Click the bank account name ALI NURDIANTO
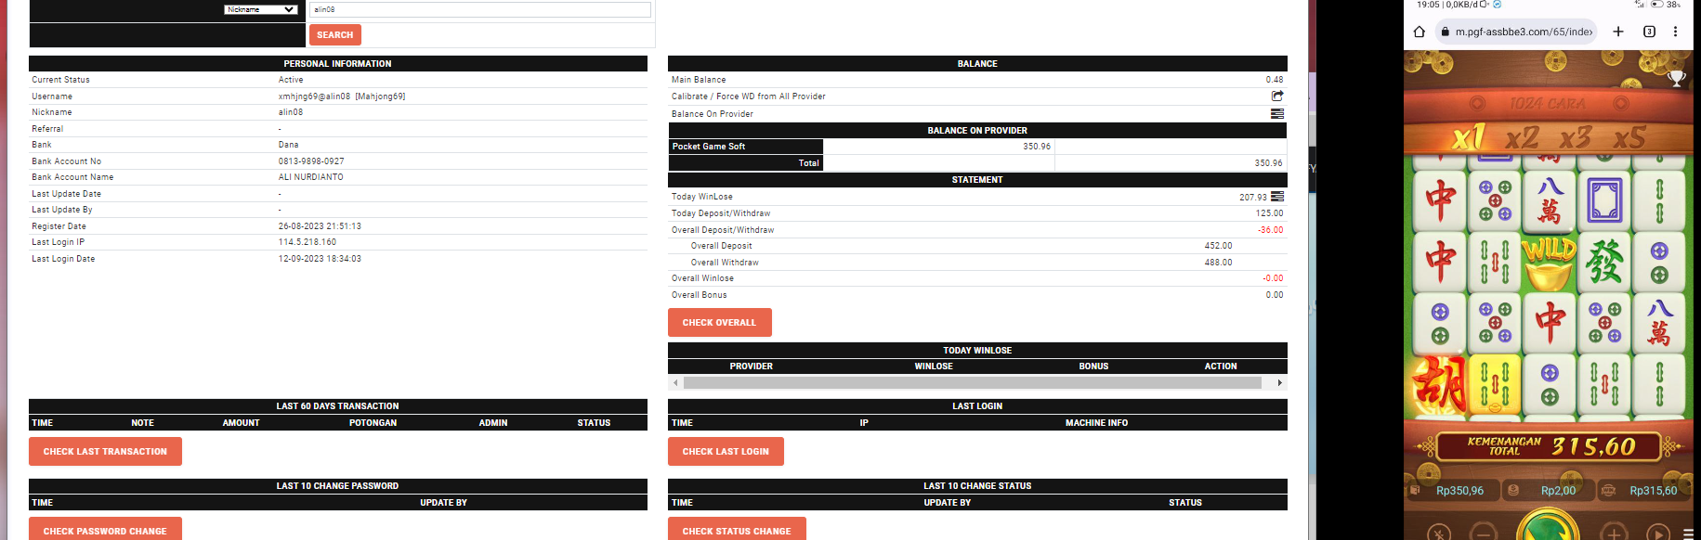 click(311, 177)
